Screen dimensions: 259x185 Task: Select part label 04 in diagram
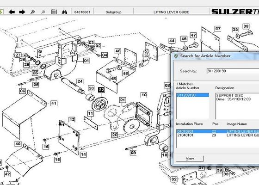coord(105,55)
